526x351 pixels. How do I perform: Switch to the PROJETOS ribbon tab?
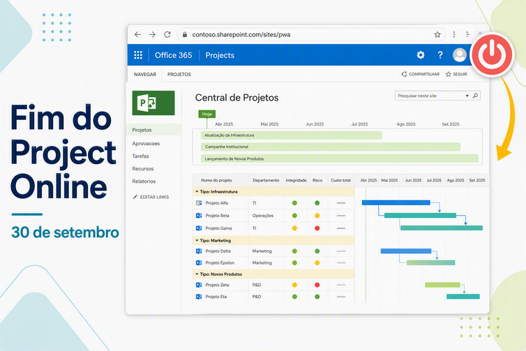tap(179, 75)
